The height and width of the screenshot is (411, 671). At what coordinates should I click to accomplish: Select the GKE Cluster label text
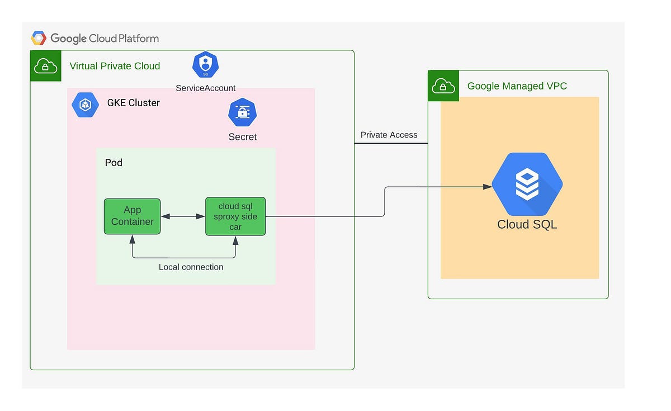pos(133,103)
